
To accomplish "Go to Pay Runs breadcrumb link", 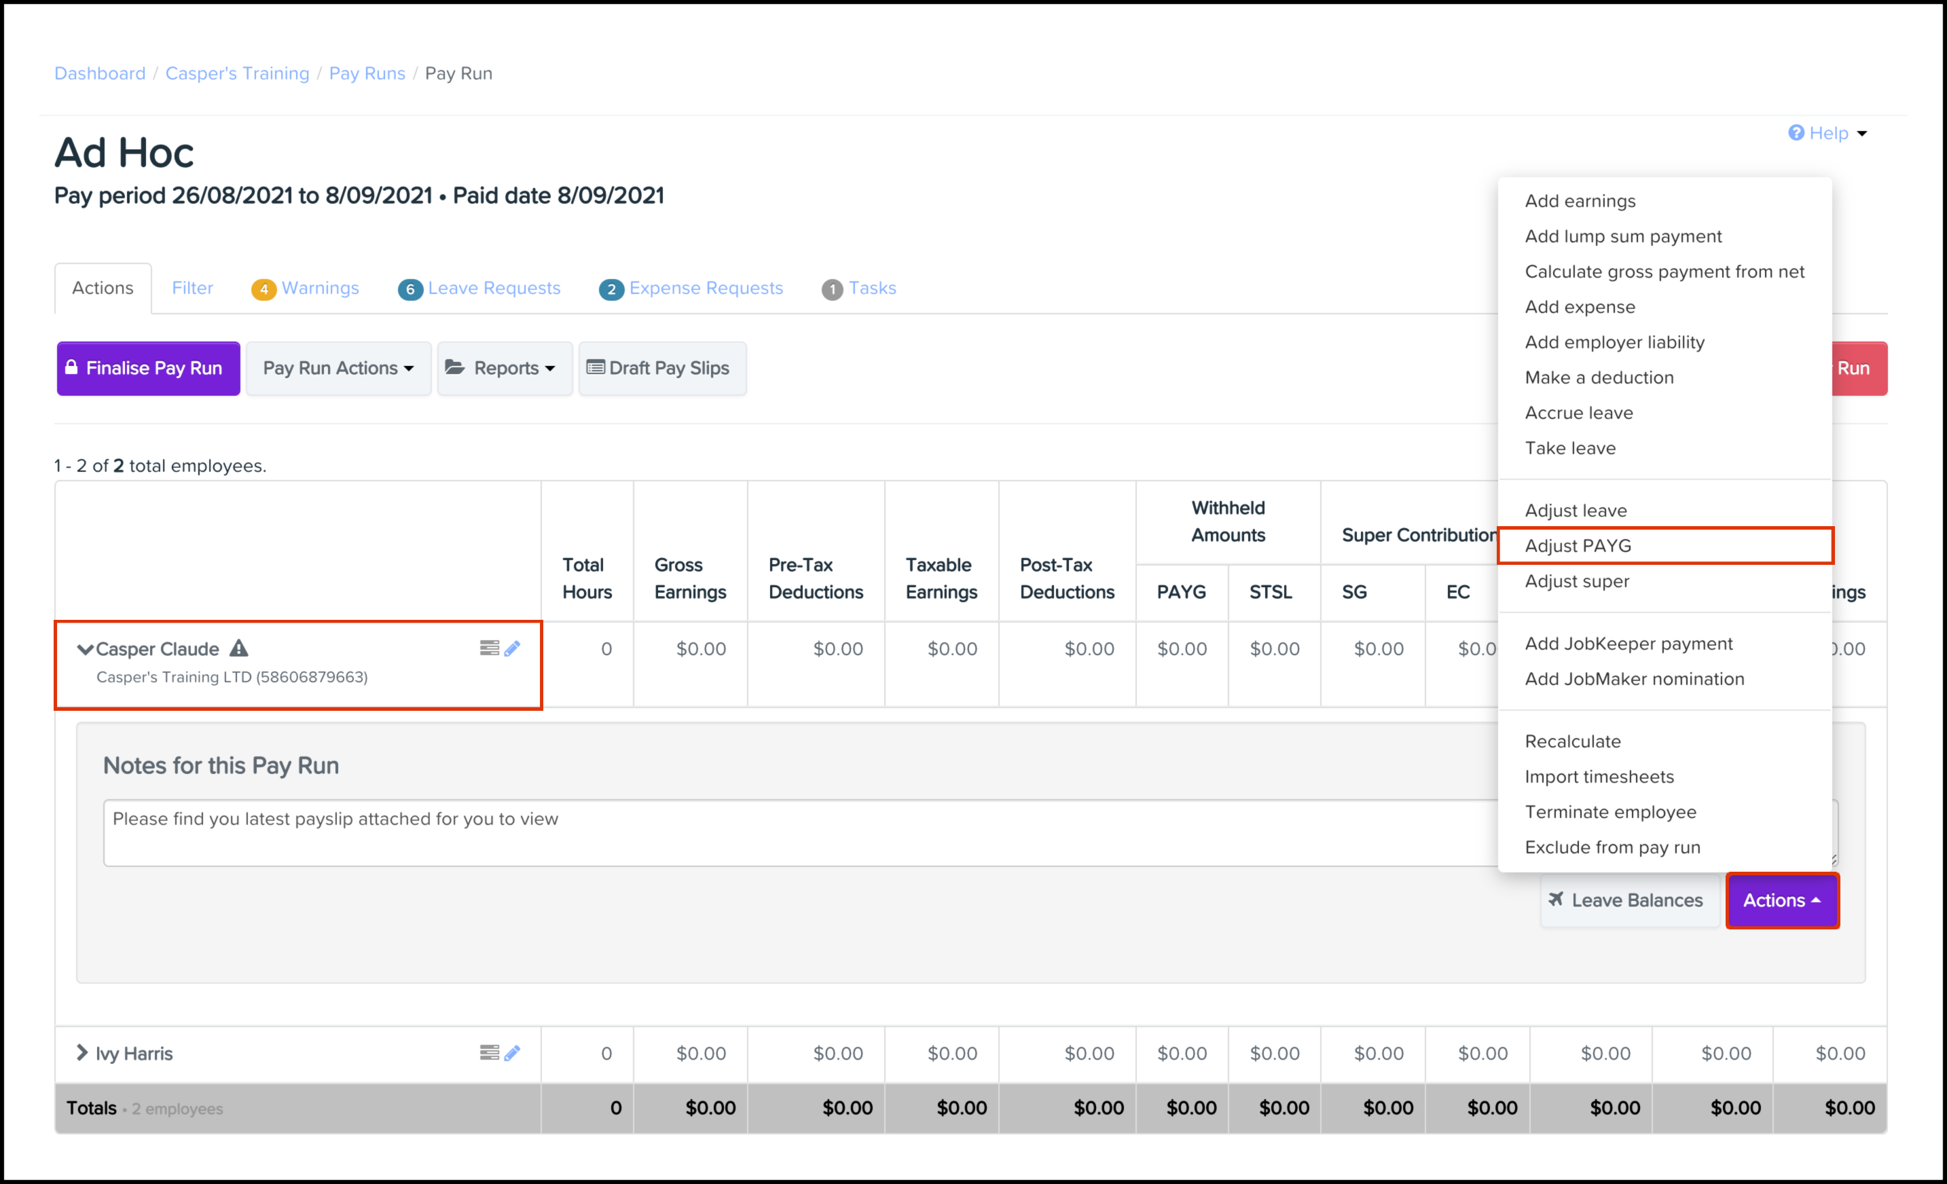I will [x=367, y=73].
